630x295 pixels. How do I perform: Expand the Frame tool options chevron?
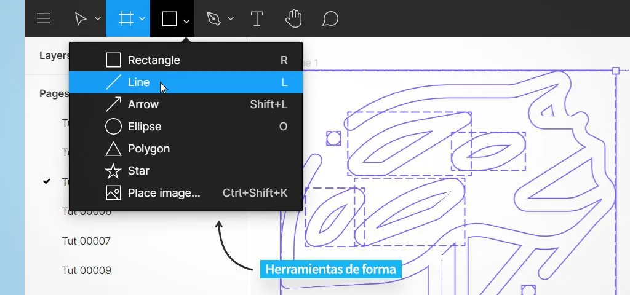[x=142, y=18]
